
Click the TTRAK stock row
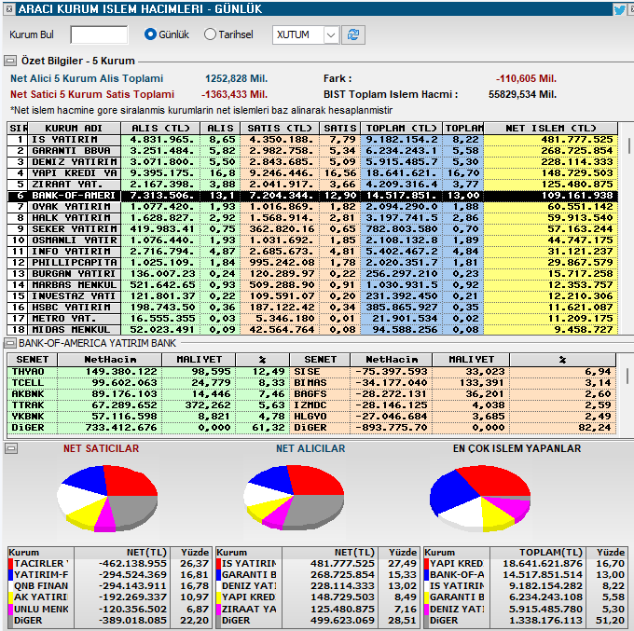148,405
